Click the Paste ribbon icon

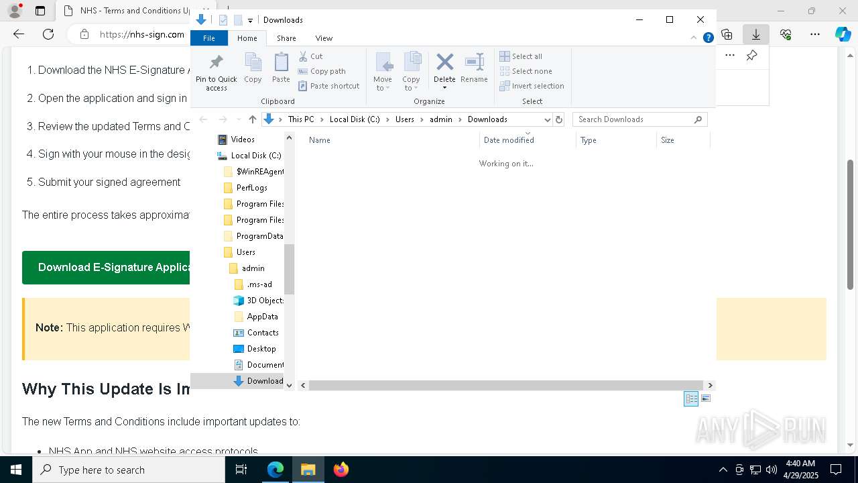coord(281,68)
